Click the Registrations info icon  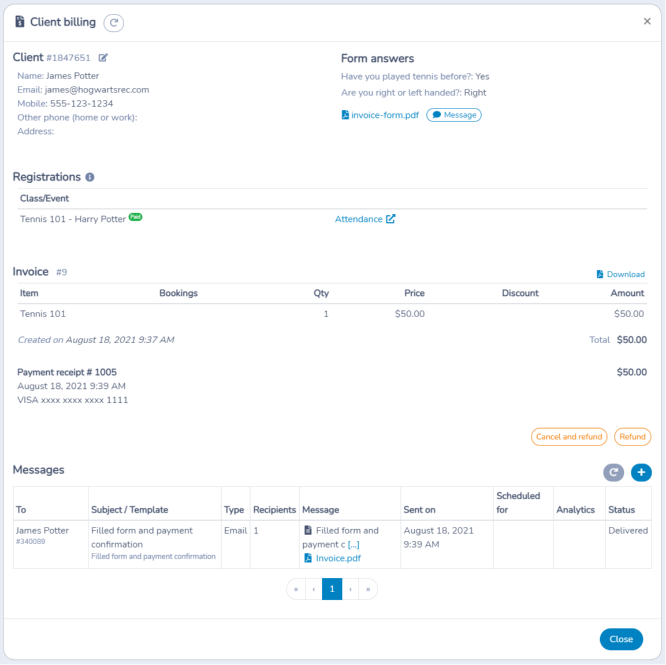(x=90, y=177)
